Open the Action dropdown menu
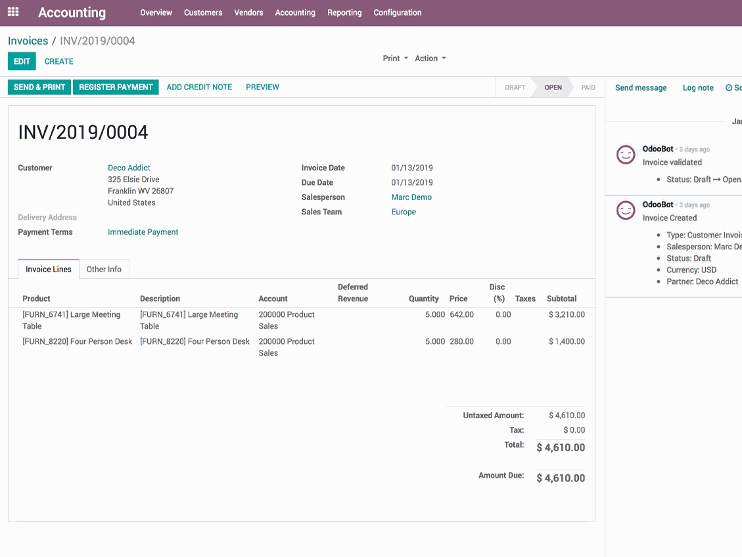This screenshot has height=557, width=742. click(430, 59)
